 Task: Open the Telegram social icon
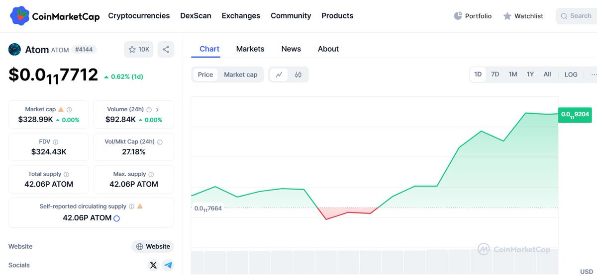[x=168, y=265]
